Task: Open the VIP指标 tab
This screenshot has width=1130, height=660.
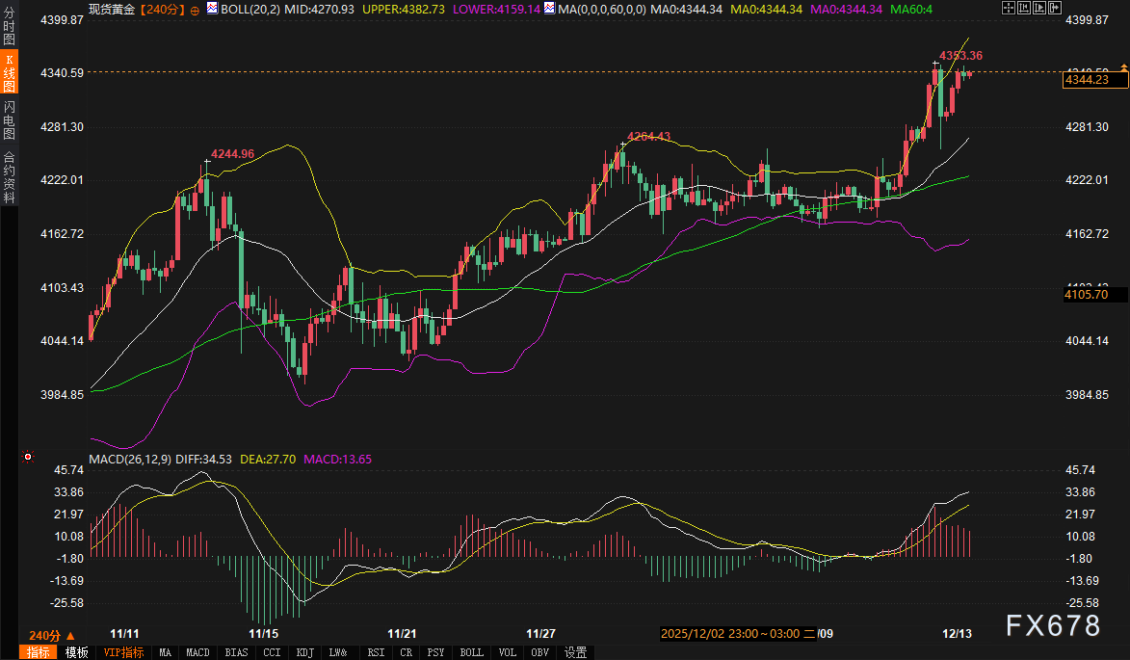Action: point(123,652)
